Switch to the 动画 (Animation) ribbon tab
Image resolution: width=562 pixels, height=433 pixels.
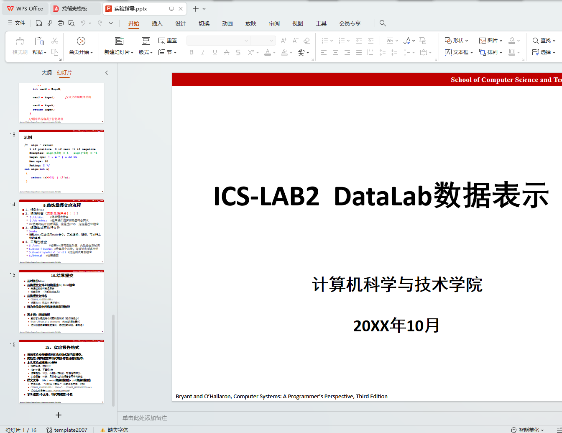227,23
